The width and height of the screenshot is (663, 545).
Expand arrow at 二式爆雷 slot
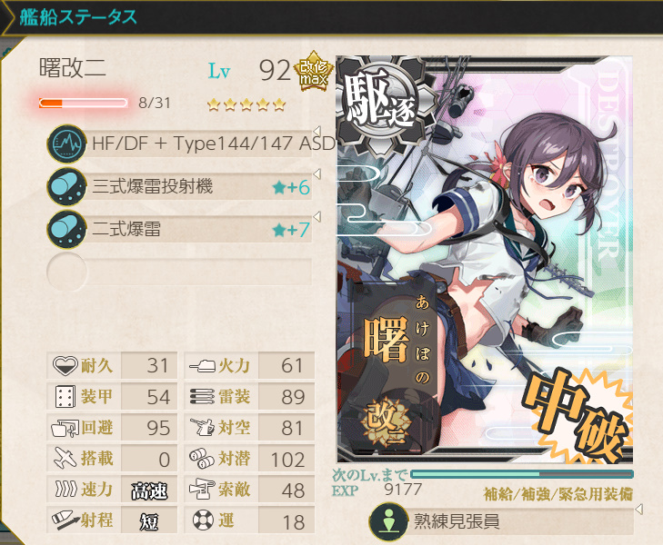[x=316, y=216]
